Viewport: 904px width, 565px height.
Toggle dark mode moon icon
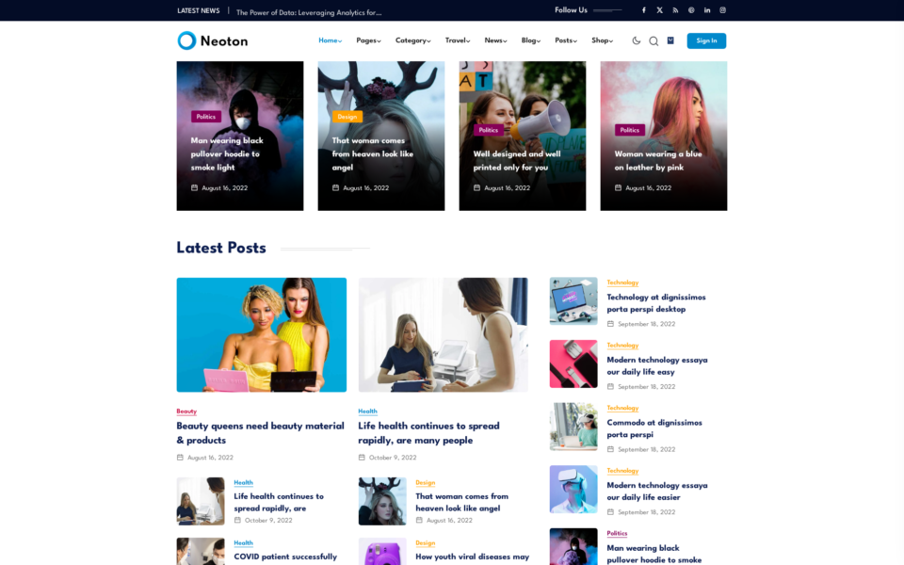[x=636, y=40]
